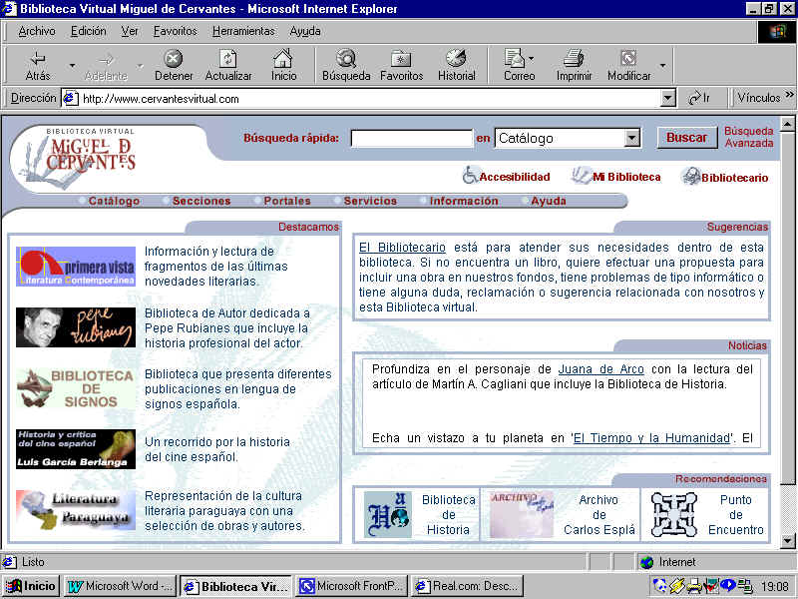Stop page loading with Detener

point(174,66)
